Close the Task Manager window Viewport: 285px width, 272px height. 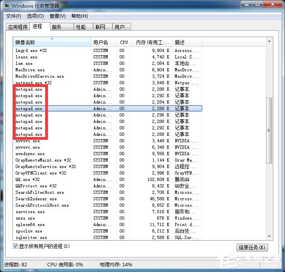pos(273,4)
